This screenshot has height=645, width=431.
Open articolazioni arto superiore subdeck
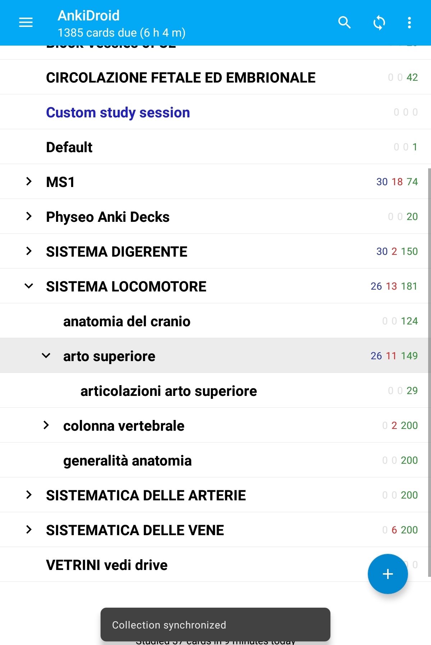(169, 391)
